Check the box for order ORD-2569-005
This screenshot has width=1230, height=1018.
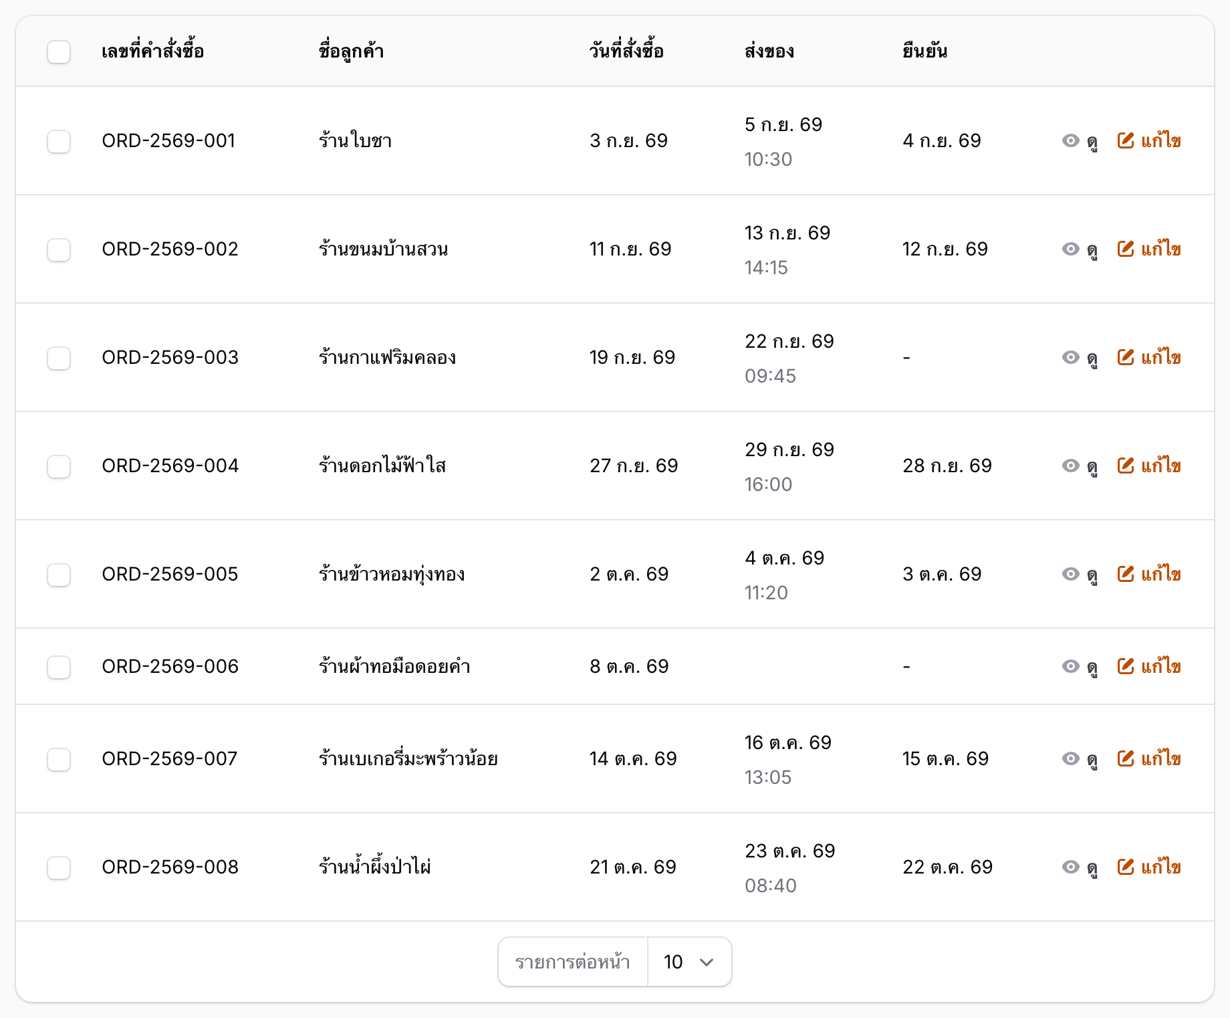pyautogui.click(x=59, y=575)
